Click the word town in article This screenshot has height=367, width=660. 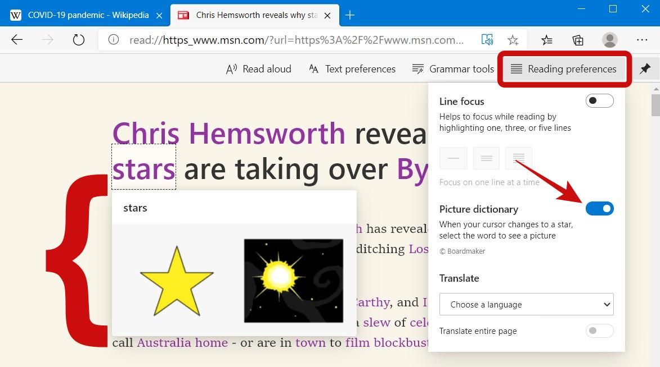click(310, 343)
